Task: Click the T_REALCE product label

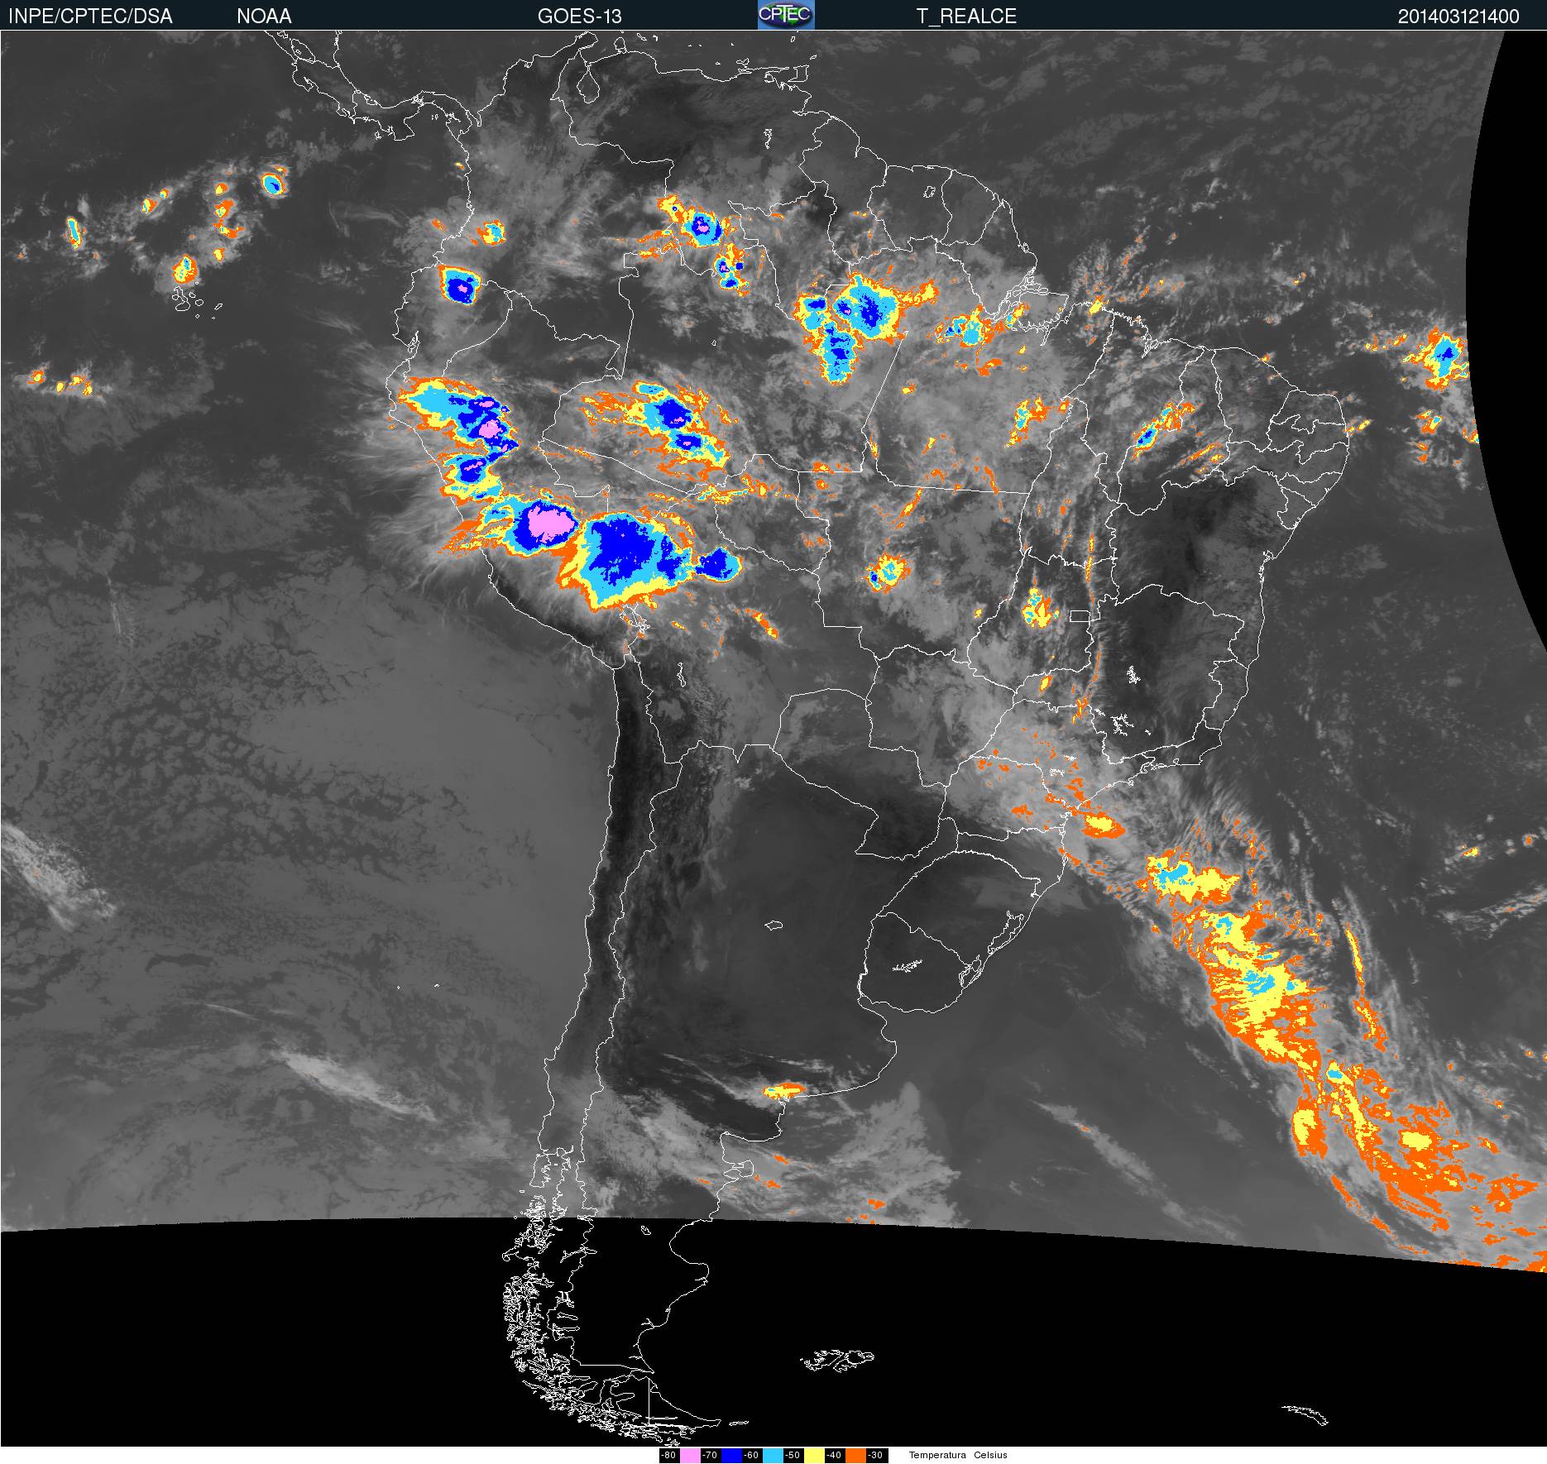Action: (x=966, y=17)
